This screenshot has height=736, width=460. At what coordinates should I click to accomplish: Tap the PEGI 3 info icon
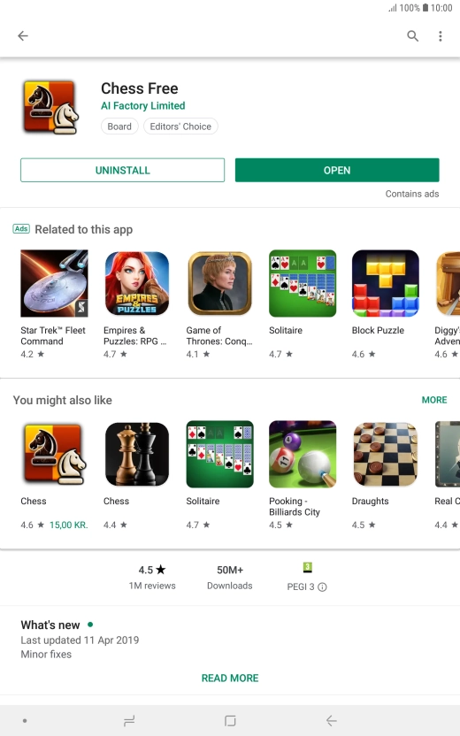point(322,586)
